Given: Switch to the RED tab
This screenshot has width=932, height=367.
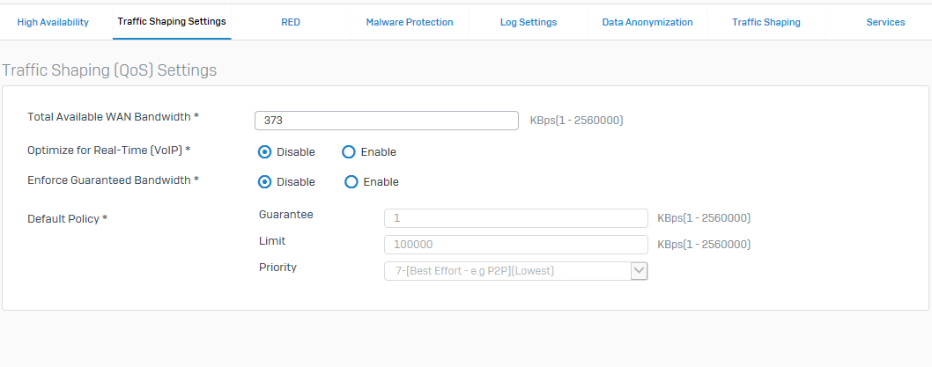Looking at the screenshot, I should tap(291, 22).
